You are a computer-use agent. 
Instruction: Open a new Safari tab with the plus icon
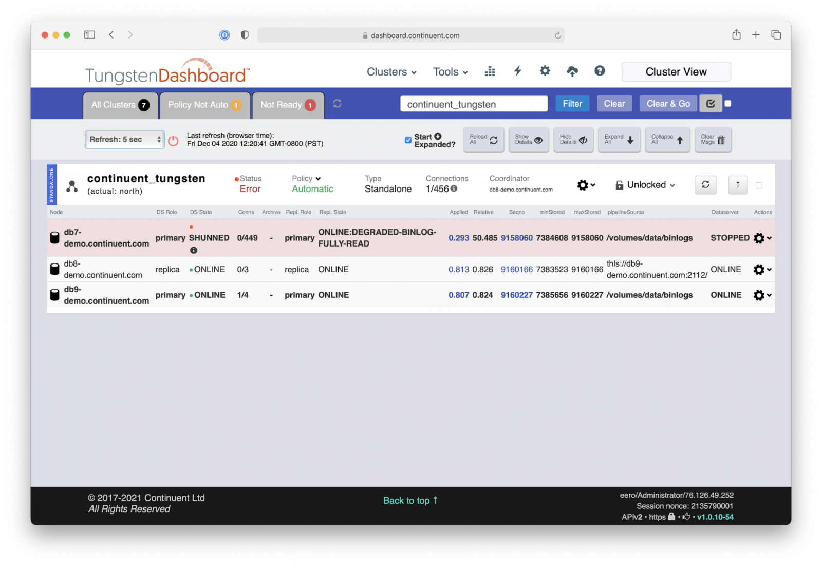click(x=756, y=34)
